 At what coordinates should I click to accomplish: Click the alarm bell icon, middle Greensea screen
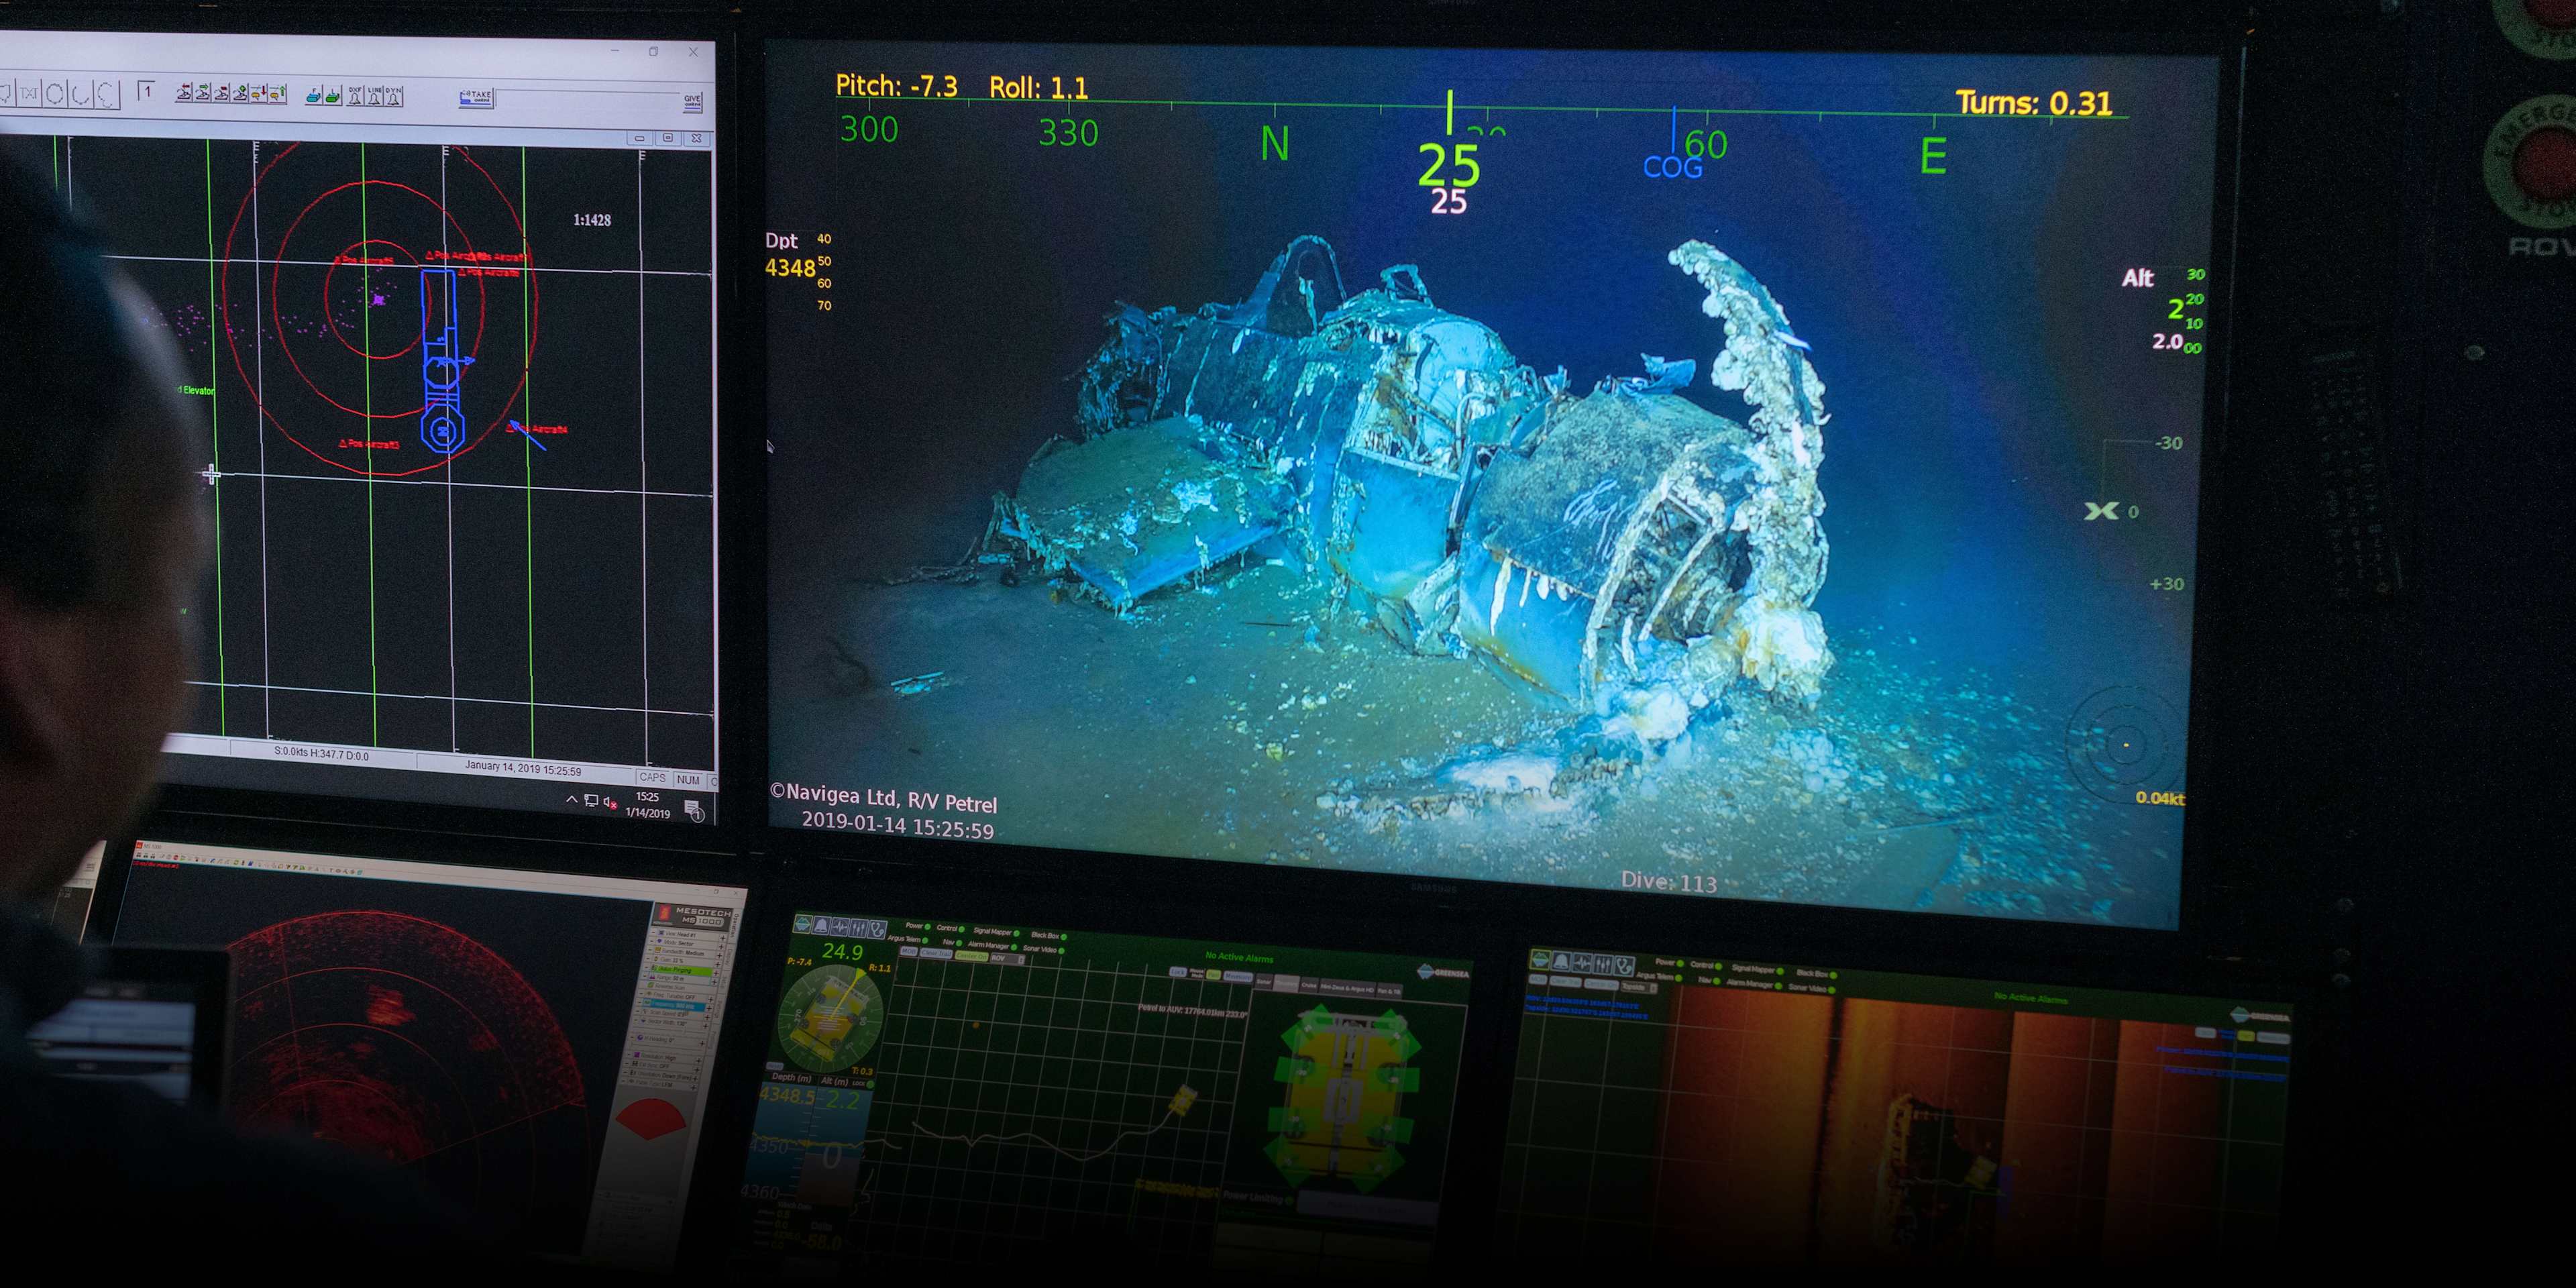click(821, 926)
